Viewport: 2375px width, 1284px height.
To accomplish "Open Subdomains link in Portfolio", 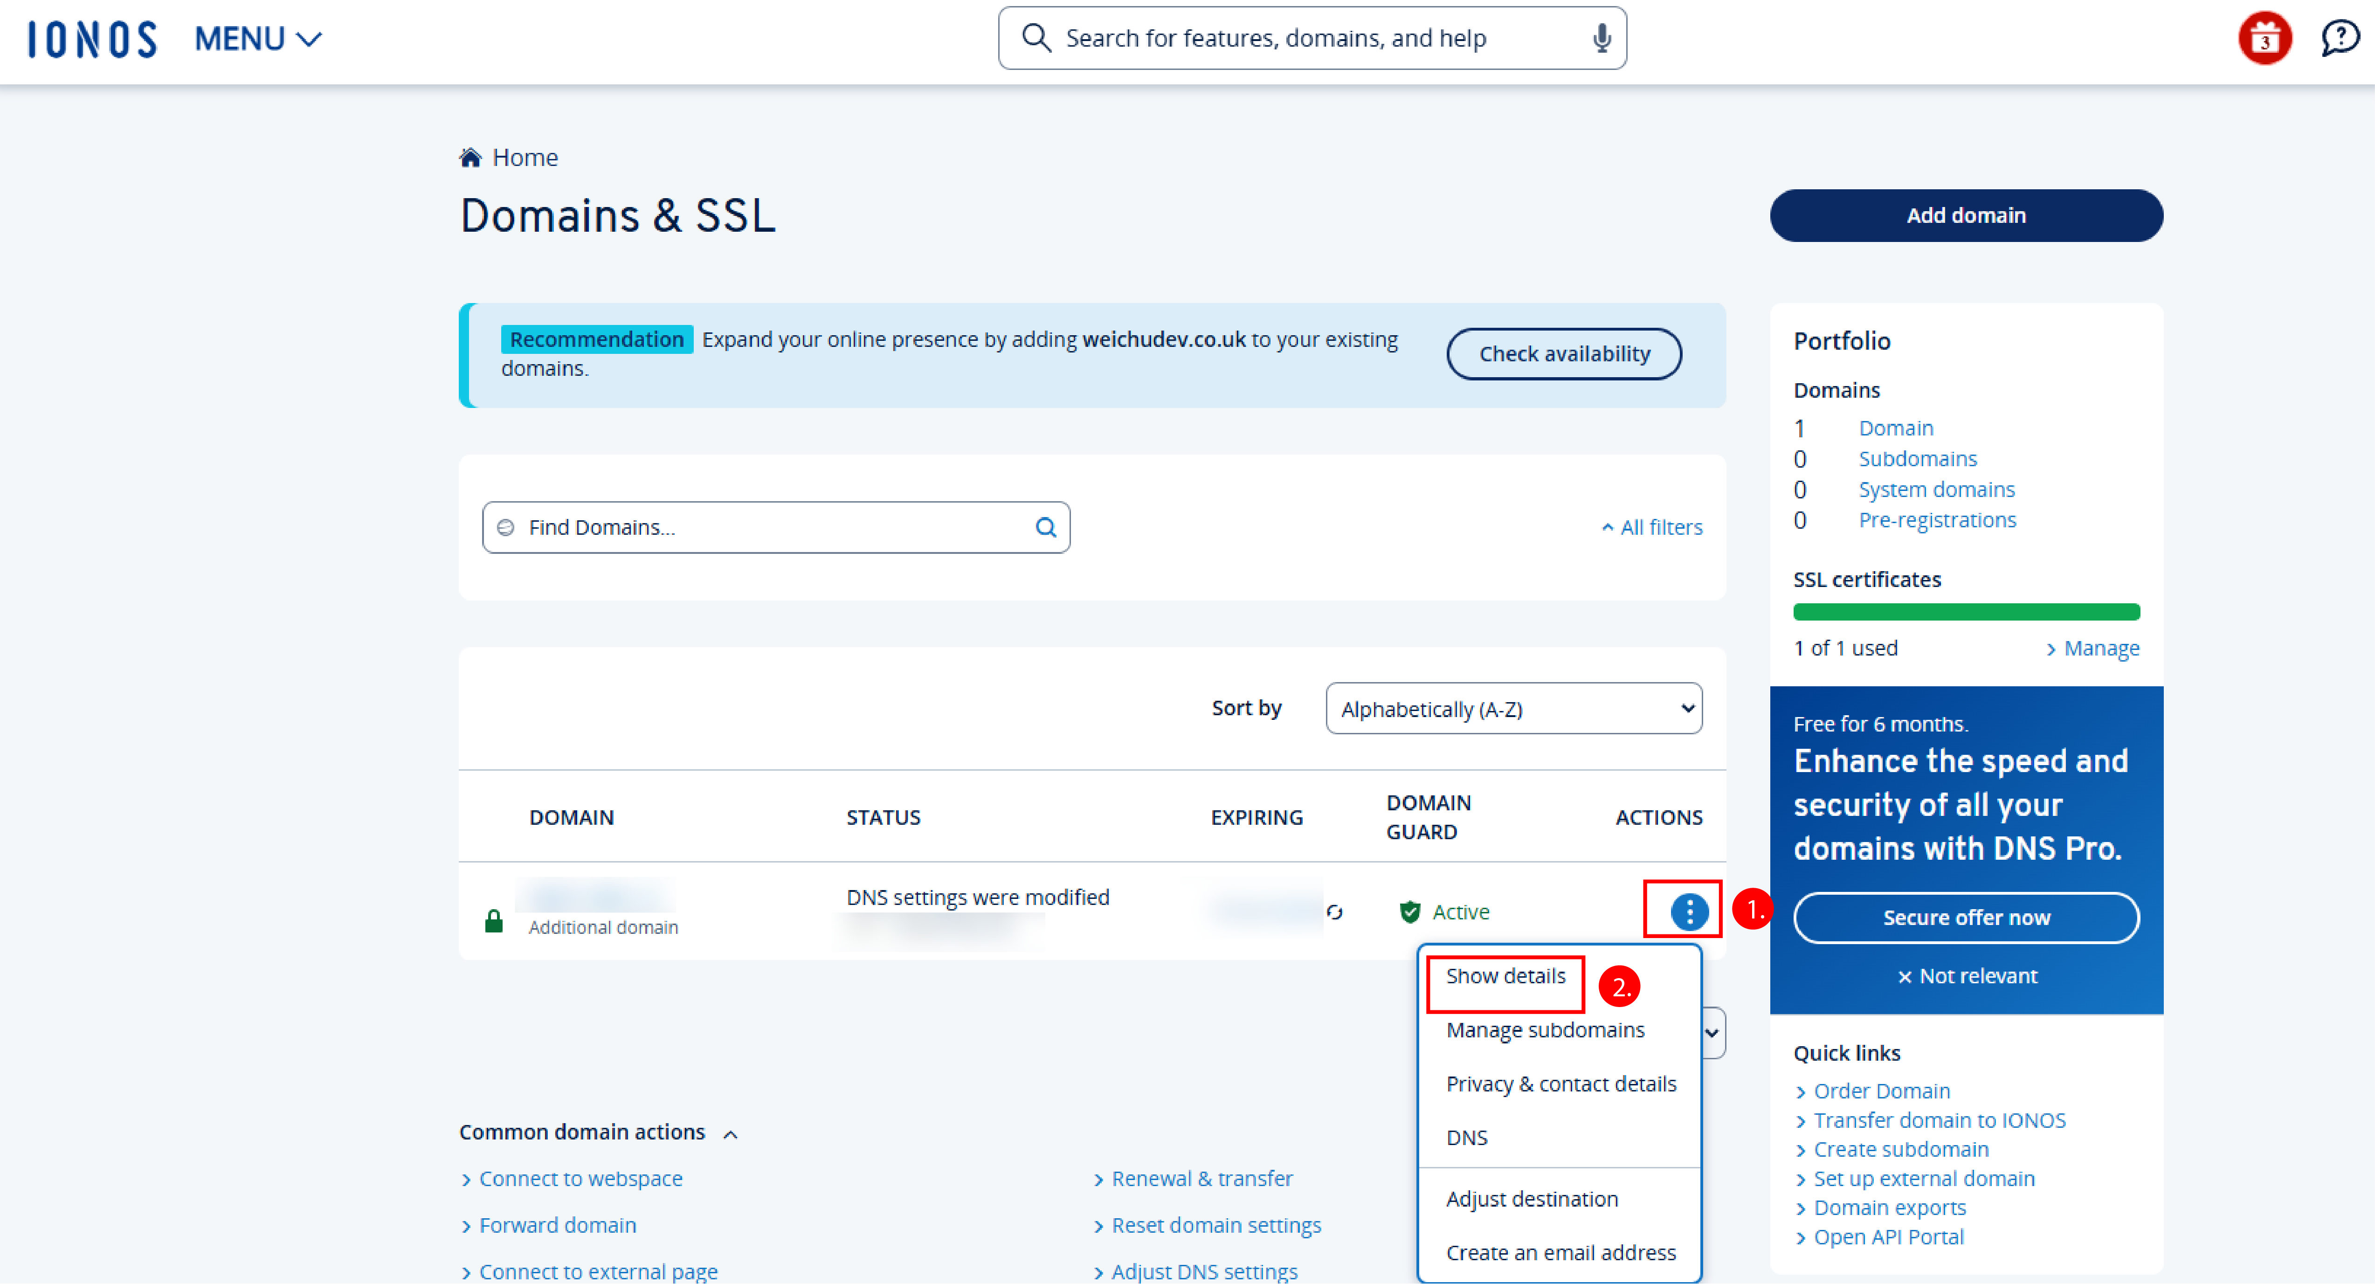I will 1918,458.
